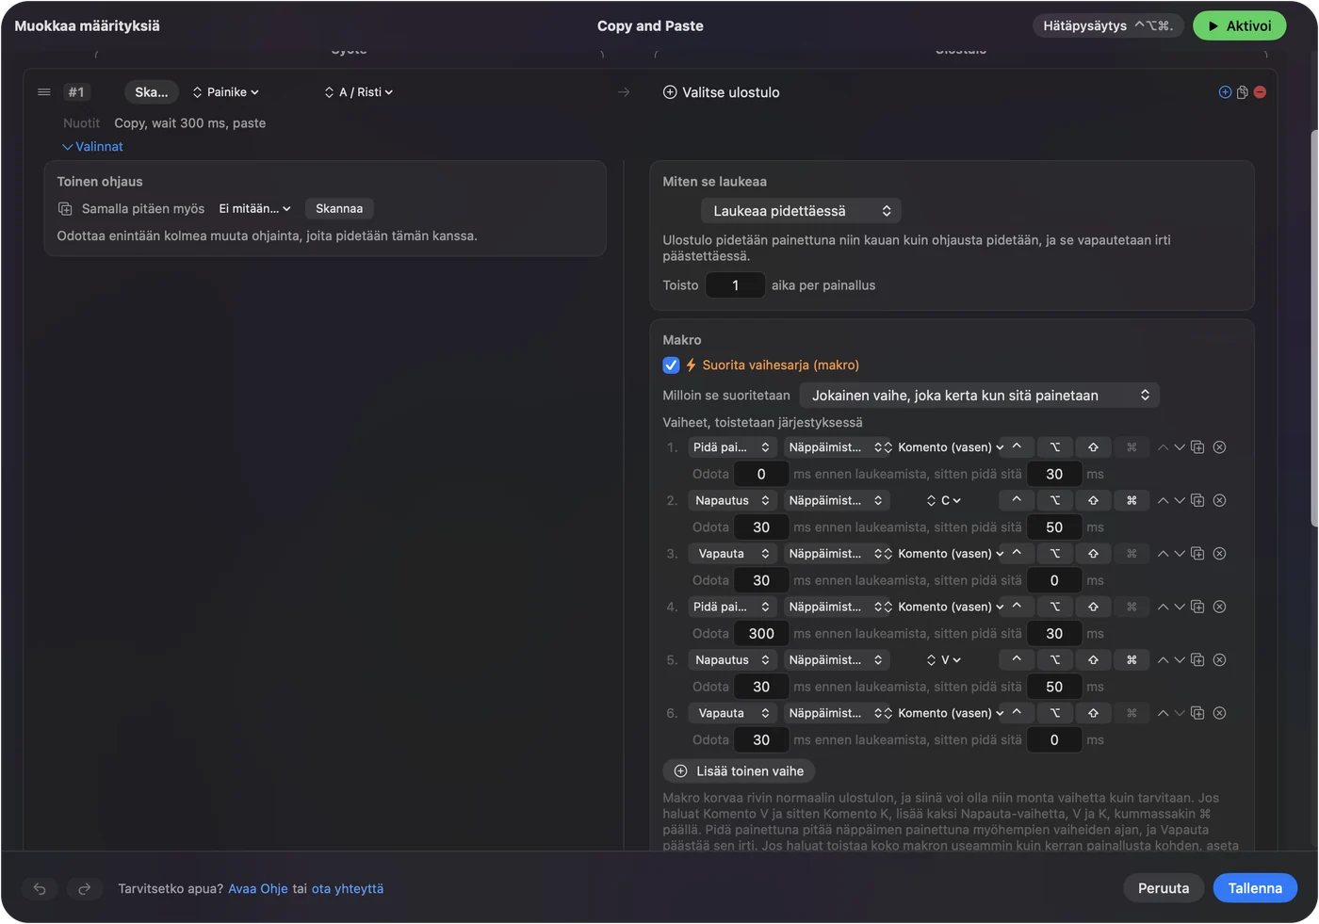The height and width of the screenshot is (924, 1319).
Task: Click the Skannaa button in Toinen ohjaus
Action: pos(339,209)
